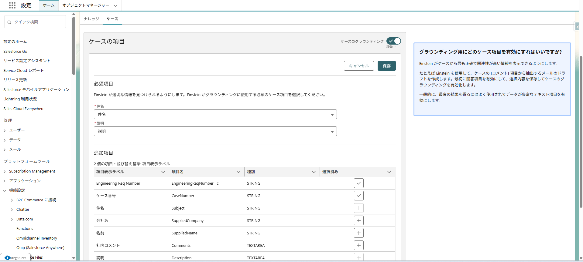Click the キャンセル button
Screen dimensions: 583x262
tap(358, 66)
